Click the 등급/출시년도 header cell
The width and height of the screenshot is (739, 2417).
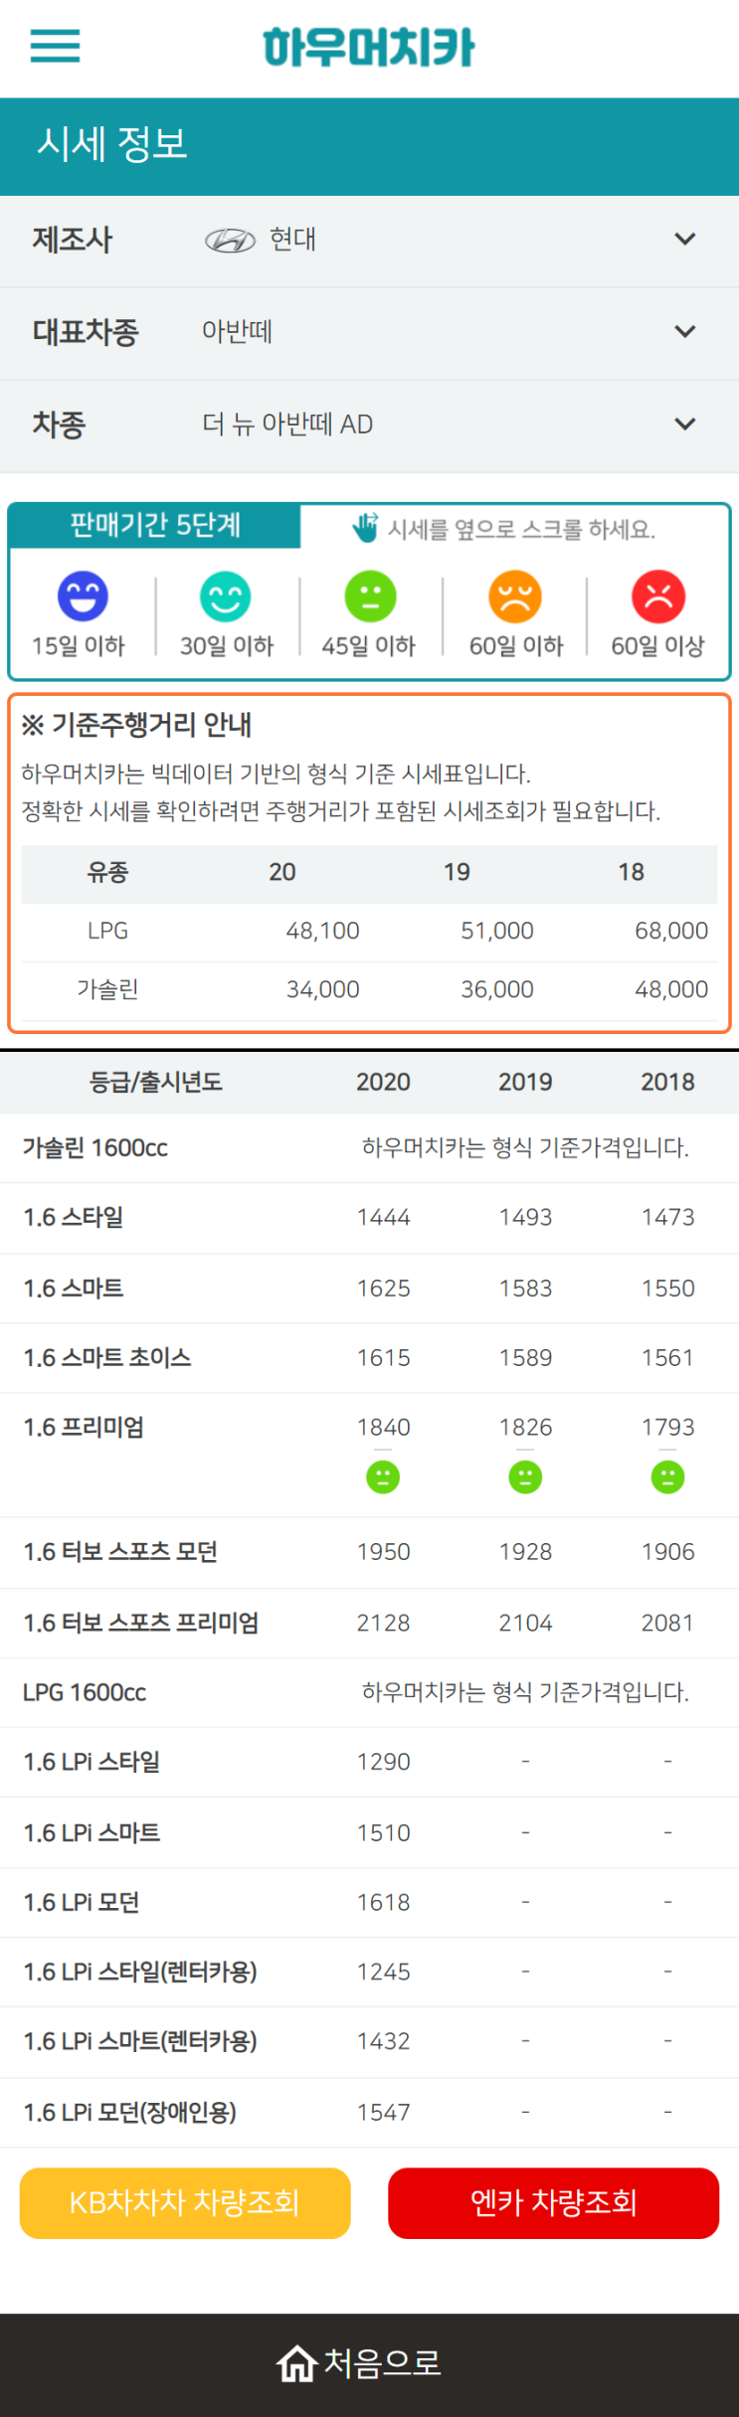click(155, 1082)
